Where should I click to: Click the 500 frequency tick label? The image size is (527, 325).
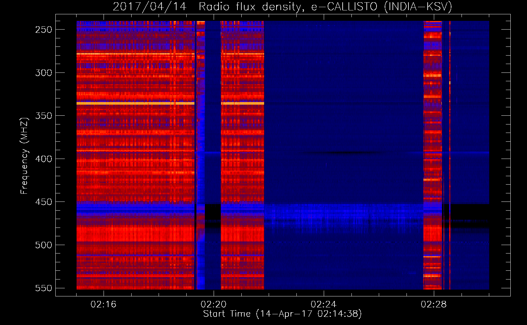pyautogui.click(x=44, y=245)
